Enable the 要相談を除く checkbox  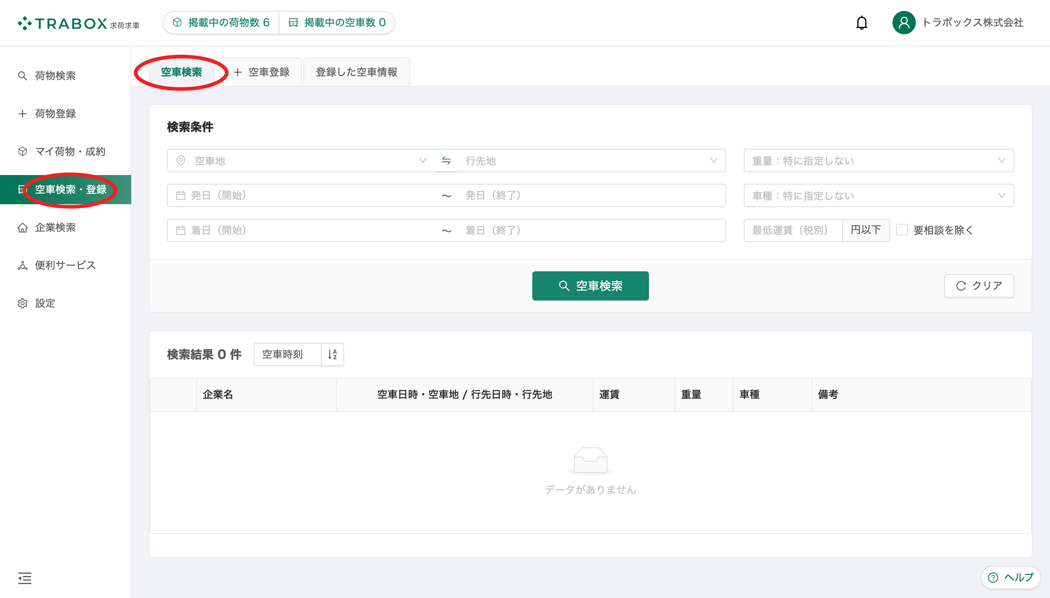[902, 230]
